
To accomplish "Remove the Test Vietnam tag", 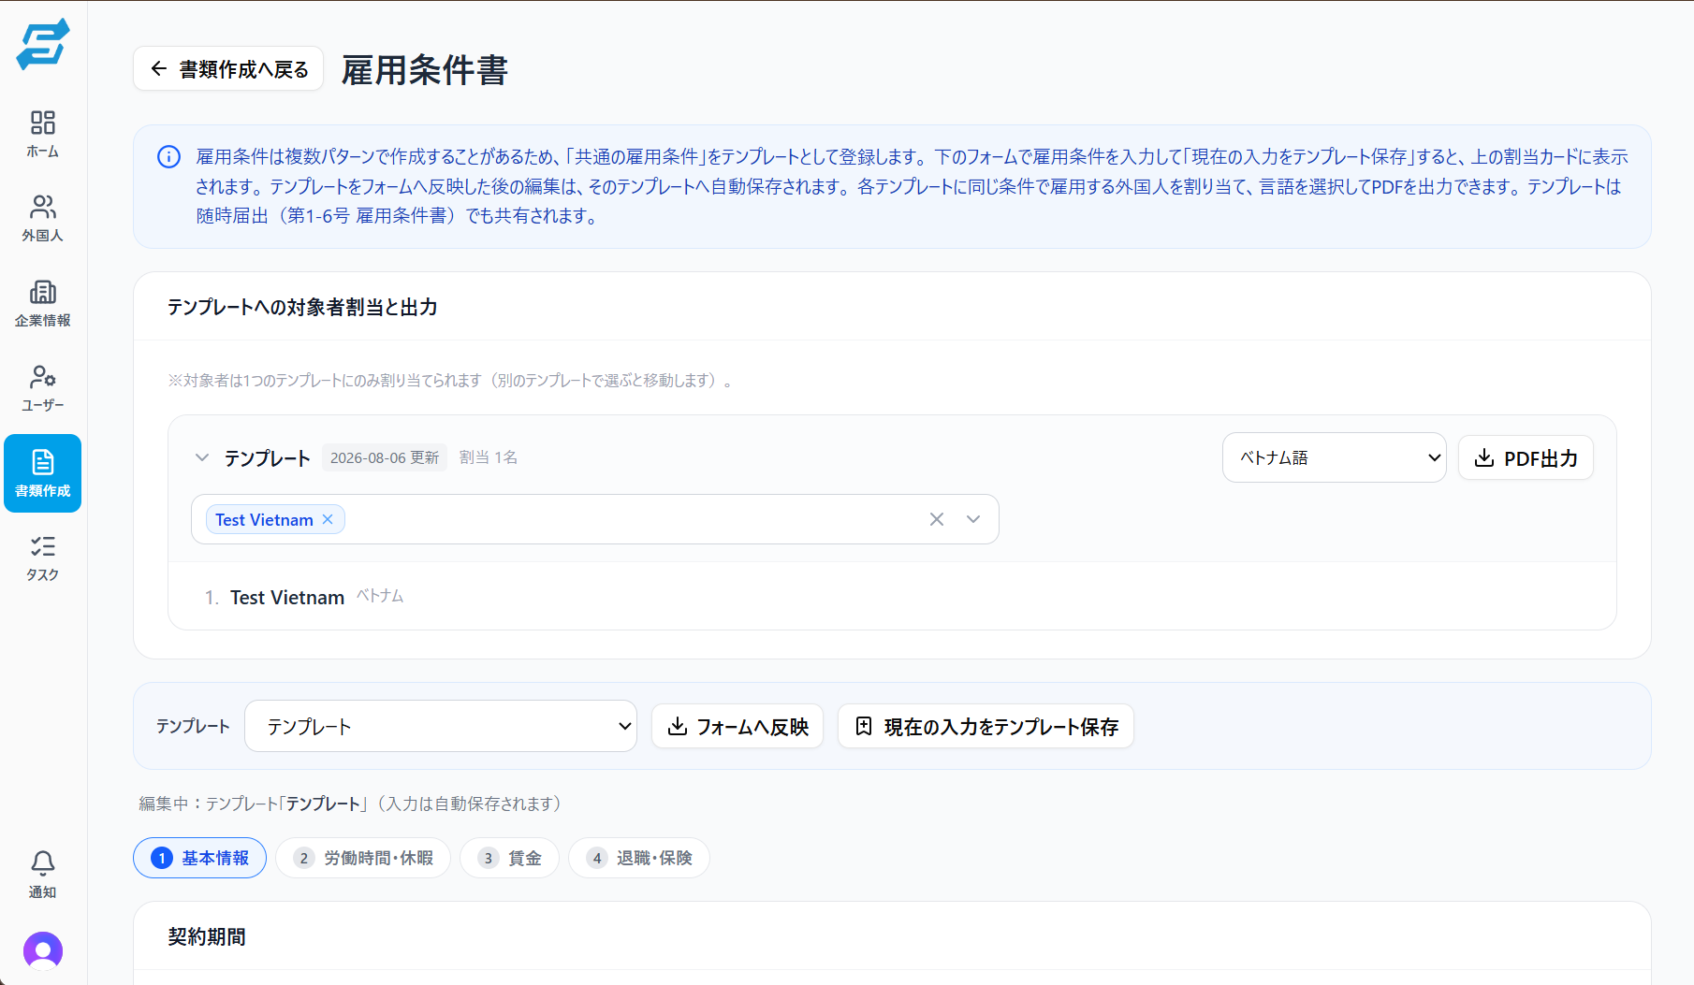I will tap(328, 520).
